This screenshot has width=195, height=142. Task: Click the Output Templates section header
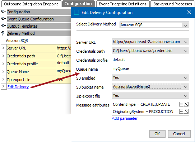pyautogui.click(x=39, y=26)
